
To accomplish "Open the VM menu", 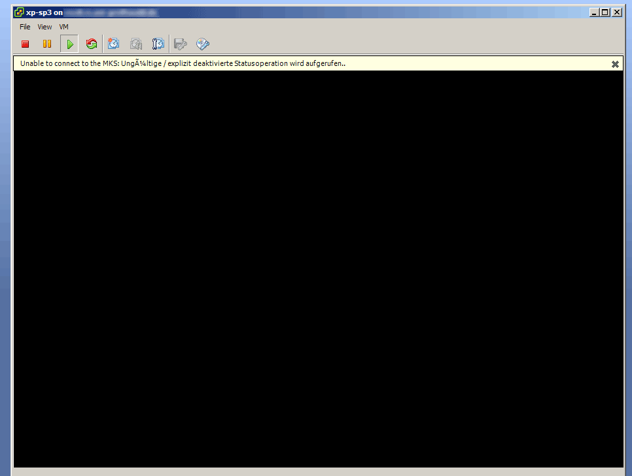I will pyautogui.click(x=63, y=27).
